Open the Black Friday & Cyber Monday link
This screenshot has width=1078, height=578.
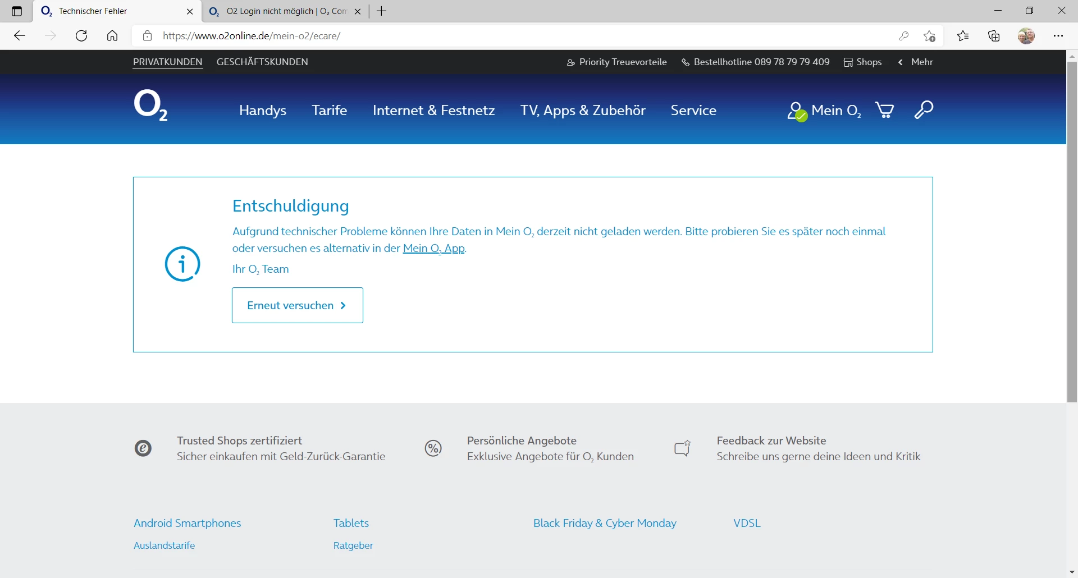[605, 523]
